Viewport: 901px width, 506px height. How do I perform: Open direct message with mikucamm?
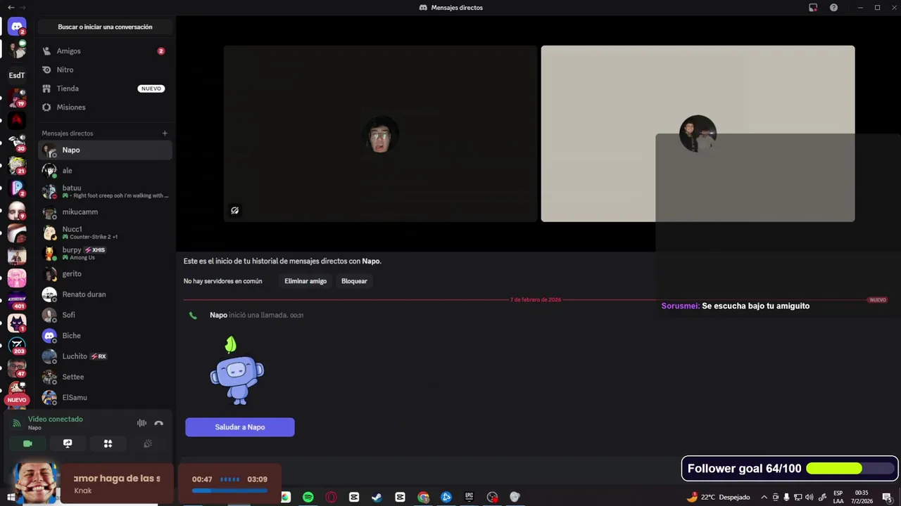tap(105, 212)
